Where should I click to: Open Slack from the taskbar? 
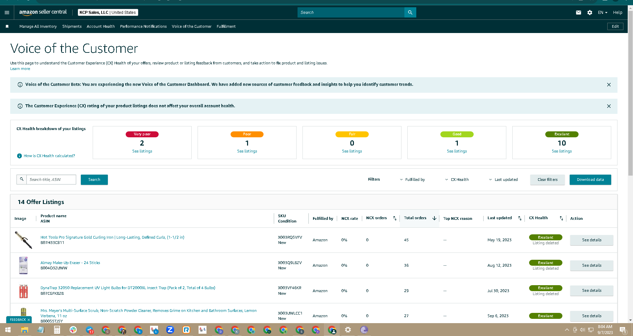[x=73, y=330]
